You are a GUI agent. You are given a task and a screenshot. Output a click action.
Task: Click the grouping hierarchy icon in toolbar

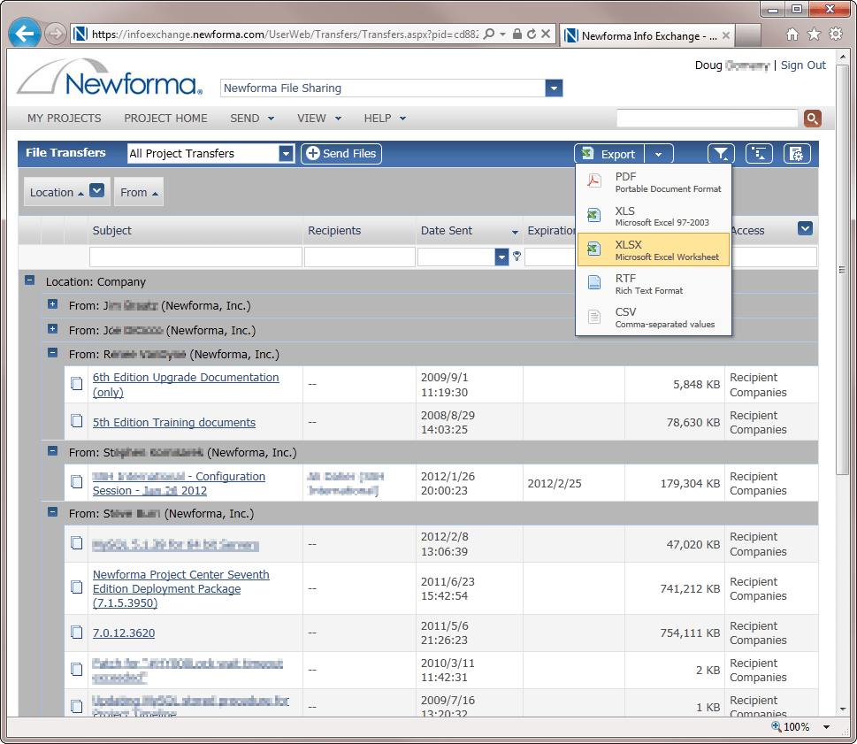pyautogui.click(x=759, y=154)
